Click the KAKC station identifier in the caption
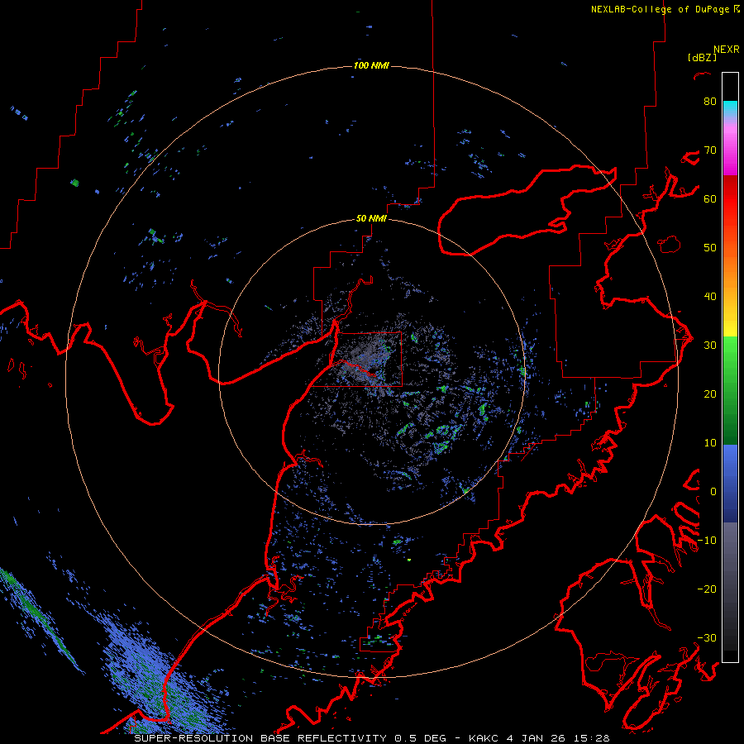 [x=484, y=738]
